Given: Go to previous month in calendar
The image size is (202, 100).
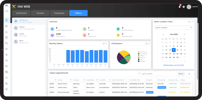Looking at the screenshot, I should coord(163,34).
